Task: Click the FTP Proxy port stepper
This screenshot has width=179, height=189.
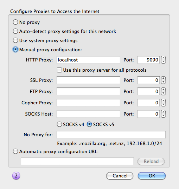Action: (x=163, y=91)
